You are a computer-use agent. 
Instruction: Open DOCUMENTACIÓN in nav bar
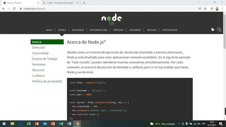pyautogui.click(x=99, y=30)
